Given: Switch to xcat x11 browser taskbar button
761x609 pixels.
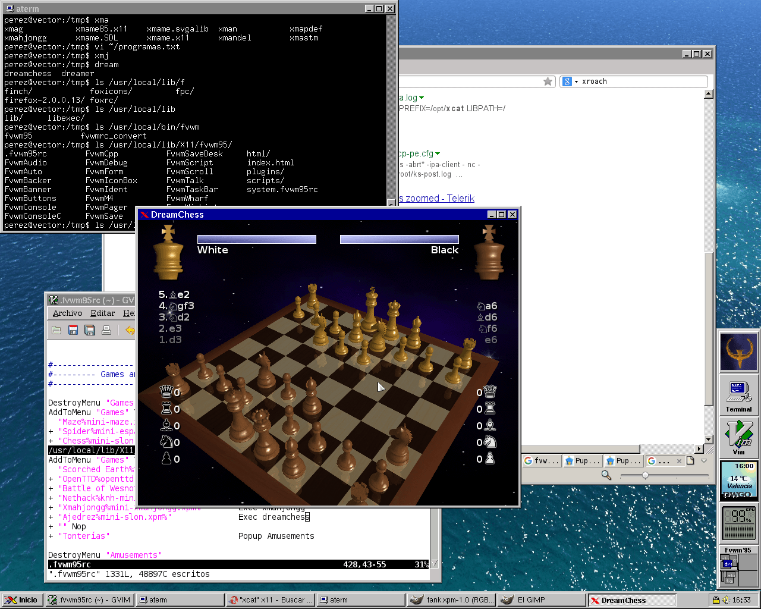Looking at the screenshot, I should click(x=271, y=600).
